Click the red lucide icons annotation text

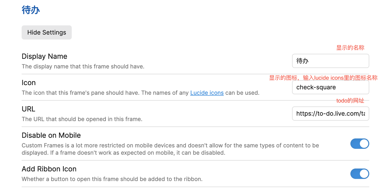[x=323, y=78]
